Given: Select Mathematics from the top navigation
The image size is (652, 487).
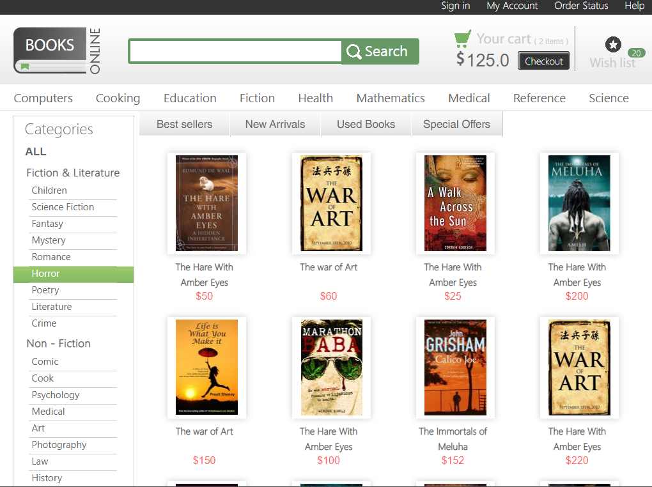Looking at the screenshot, I should pos(391,98).
